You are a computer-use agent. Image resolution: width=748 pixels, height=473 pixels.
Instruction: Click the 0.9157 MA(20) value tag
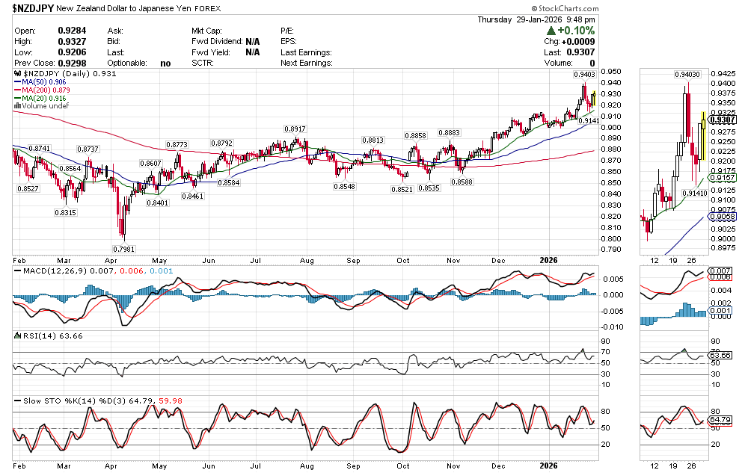723,179
